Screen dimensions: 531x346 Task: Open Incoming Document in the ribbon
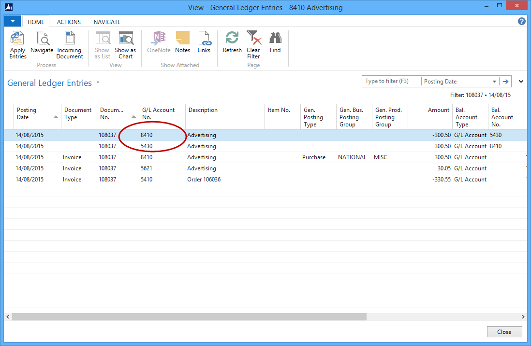[x=70, y=44]
